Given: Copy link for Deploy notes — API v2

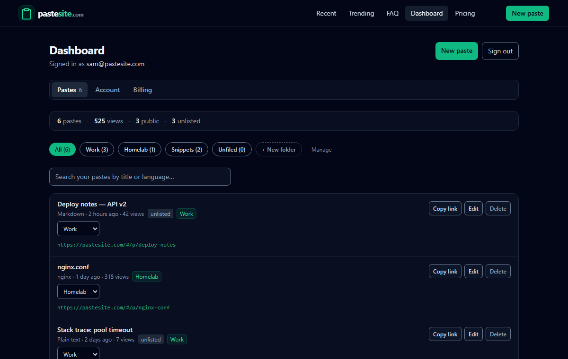Looking at the screenshot, I should coord(445,208).
